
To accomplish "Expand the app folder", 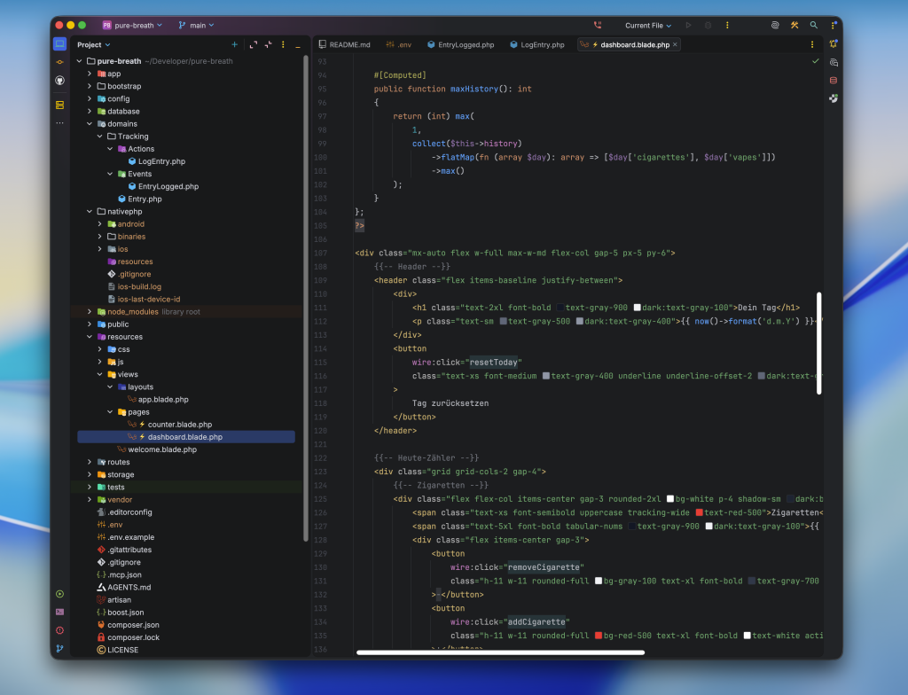I will tap(90, 74).
